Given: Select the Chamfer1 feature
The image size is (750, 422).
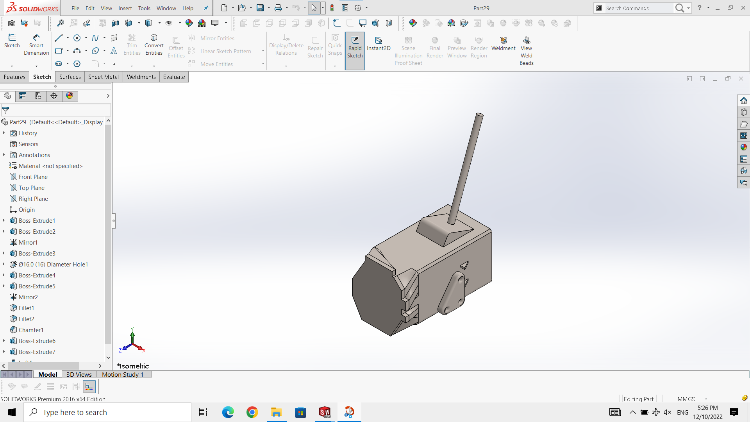Looking at the screenshot, I should coord(31,330).
